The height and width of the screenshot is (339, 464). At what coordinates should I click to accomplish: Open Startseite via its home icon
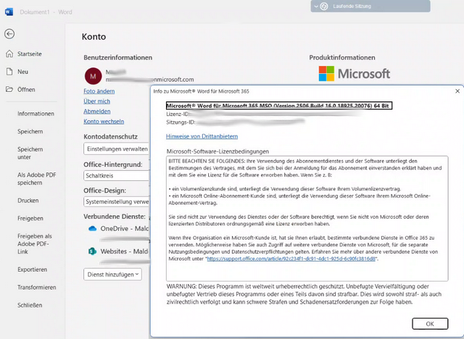pyautogui.click(x=9, y=54)
